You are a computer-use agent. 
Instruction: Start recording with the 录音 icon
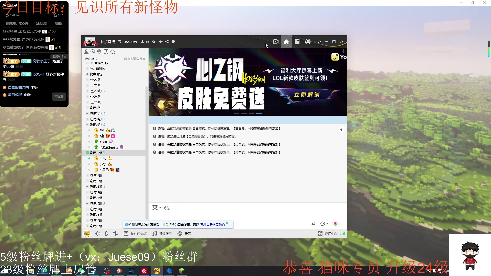[180, 233]
